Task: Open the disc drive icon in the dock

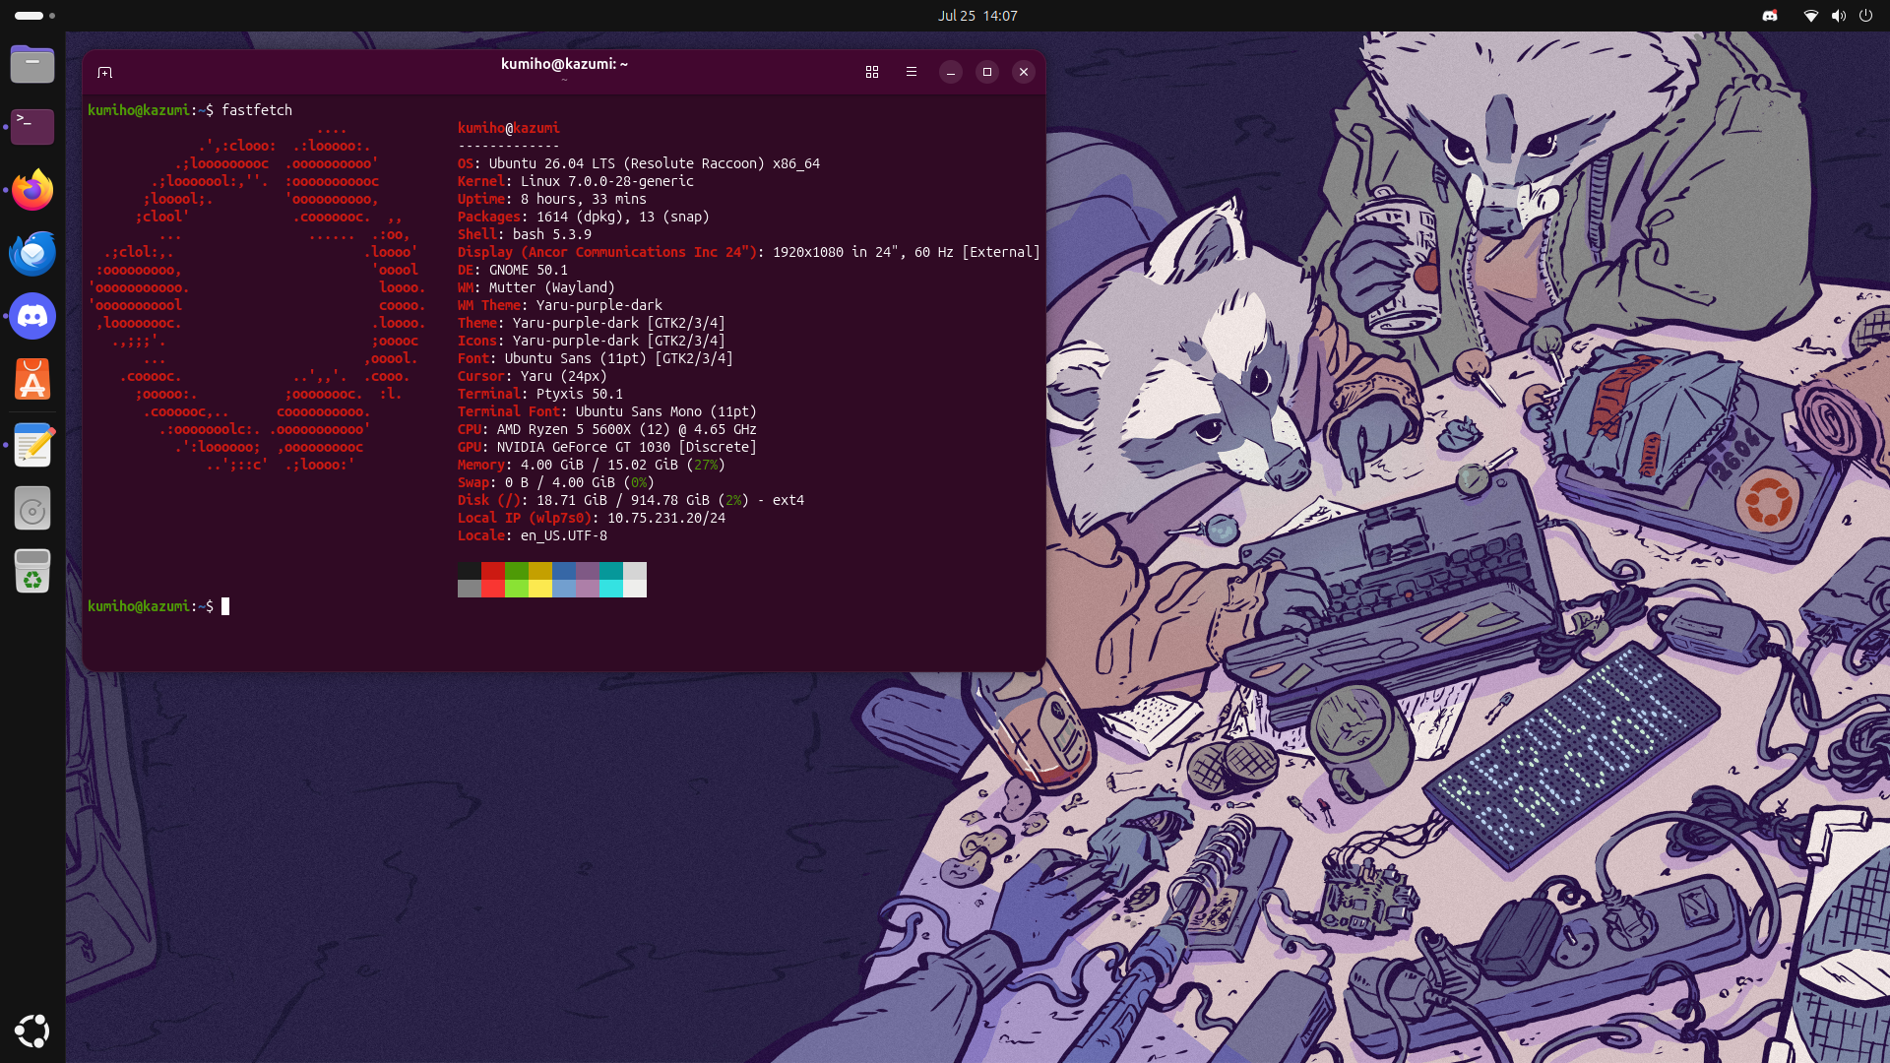Action: 32,509
